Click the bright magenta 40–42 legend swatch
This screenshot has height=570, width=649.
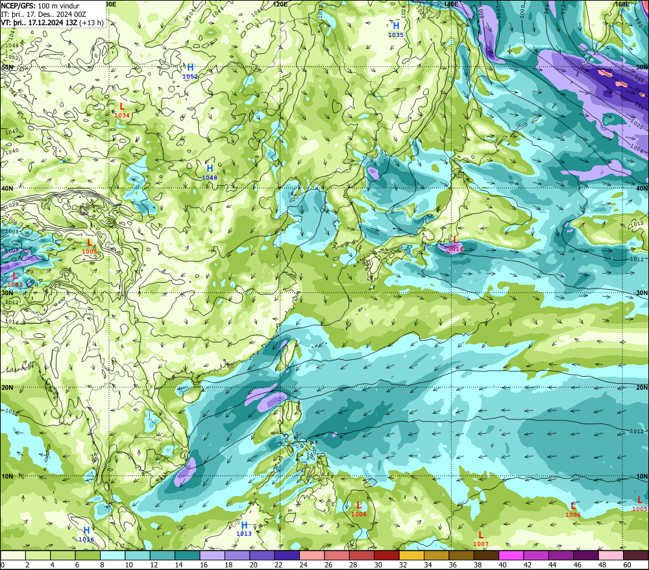coord(511,555)
